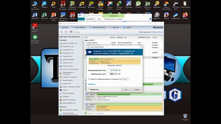221x124 pixels.
Task: Switch to Computer tab in Explorer window
Action: point(90,19)
